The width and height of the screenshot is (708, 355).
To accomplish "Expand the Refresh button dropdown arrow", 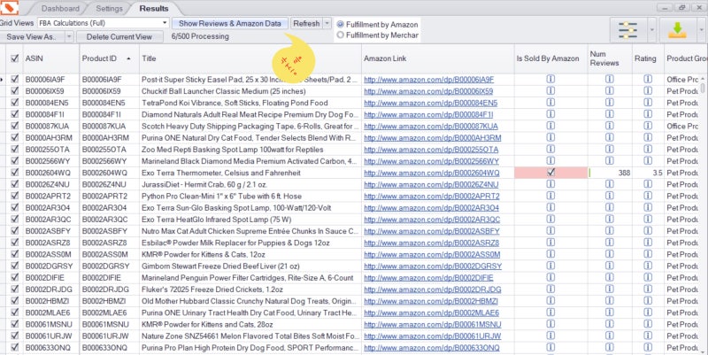I will point(327,23).
